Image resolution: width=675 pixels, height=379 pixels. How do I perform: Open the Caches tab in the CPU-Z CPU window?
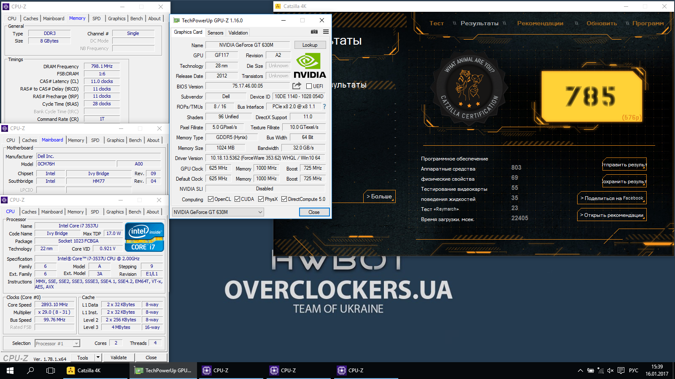click(29, 212)
